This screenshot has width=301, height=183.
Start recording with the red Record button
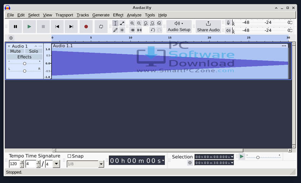[86, 27]
